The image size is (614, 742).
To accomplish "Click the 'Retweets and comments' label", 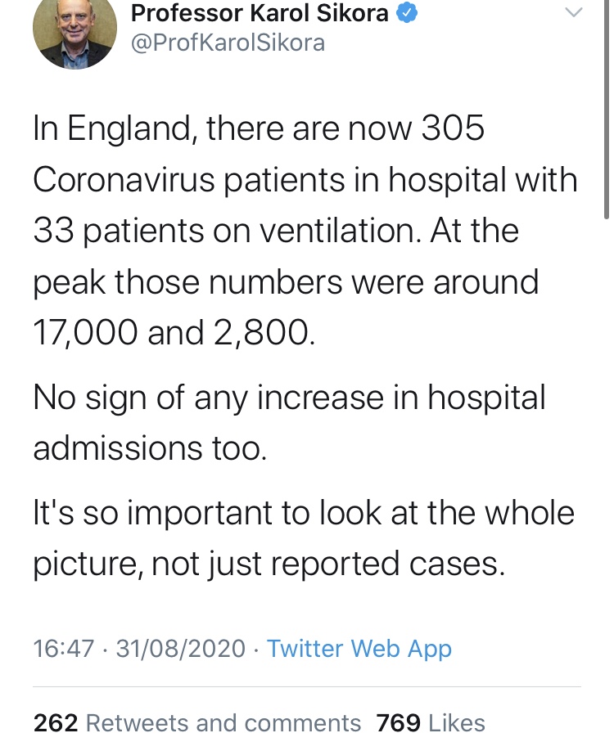I will [x=223, y=723].
